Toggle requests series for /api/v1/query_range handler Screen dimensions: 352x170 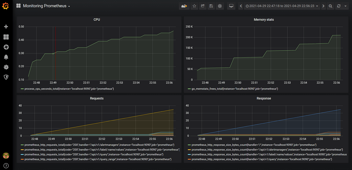point(98,159)
